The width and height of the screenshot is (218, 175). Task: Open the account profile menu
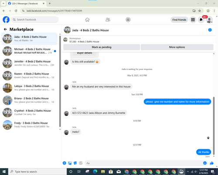click(209, 20)
